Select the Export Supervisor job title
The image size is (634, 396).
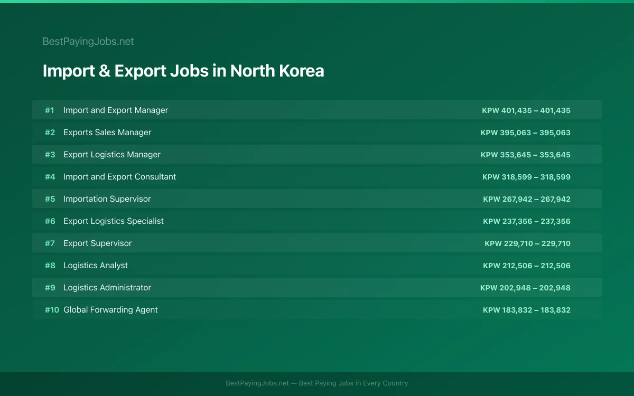click(98, 243)
